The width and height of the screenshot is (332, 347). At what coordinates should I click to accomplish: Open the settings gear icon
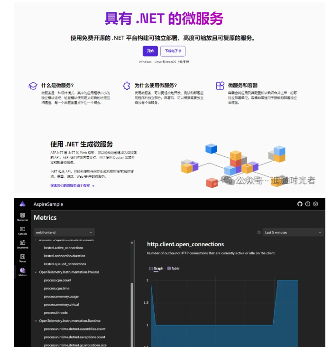click(x=315, y=204)
